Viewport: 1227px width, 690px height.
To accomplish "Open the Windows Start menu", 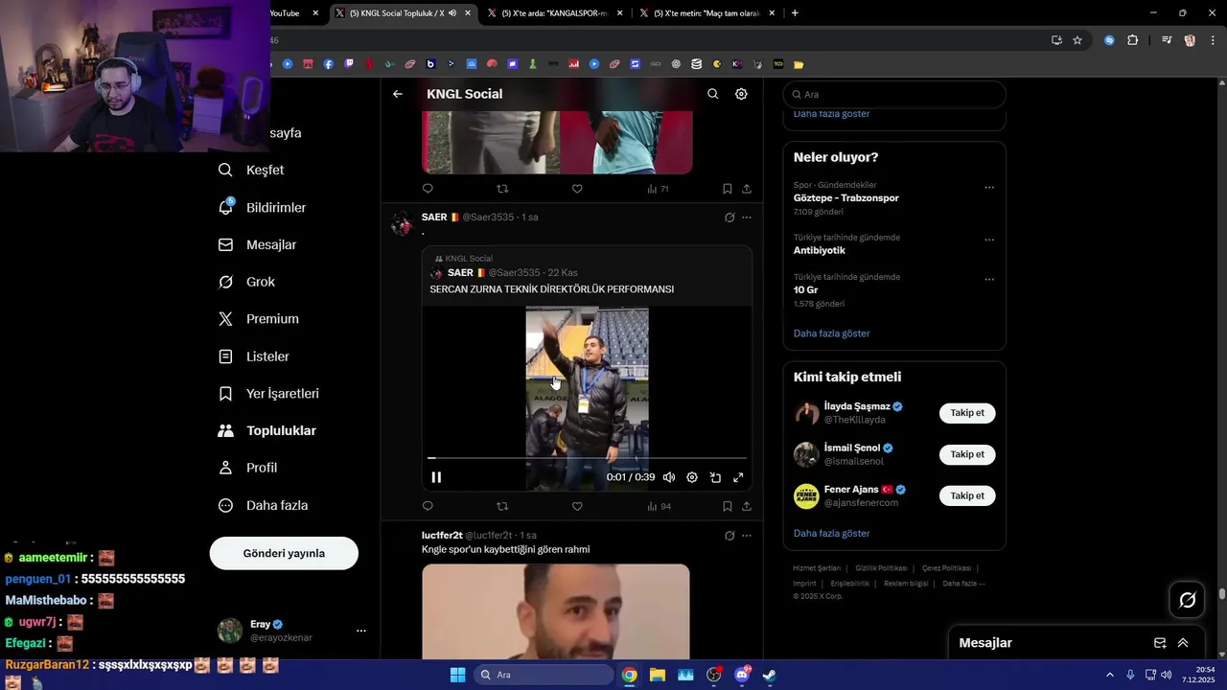I will (457, 675).
